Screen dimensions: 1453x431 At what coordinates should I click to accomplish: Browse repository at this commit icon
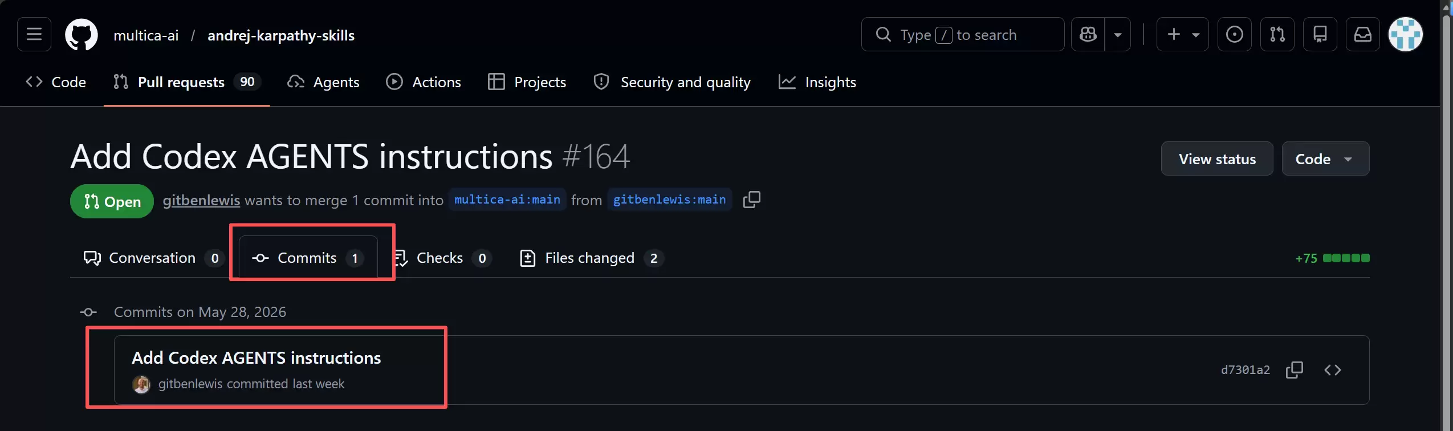tap(1332, 370)
